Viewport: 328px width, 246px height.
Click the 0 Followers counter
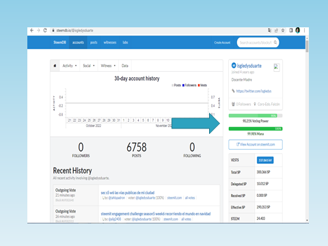(81, 150)
